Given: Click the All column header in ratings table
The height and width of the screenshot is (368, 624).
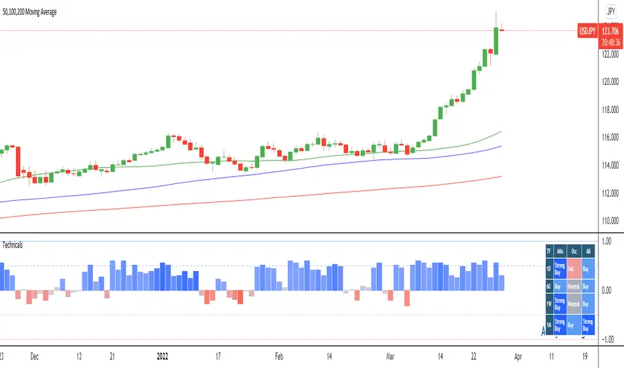Looking at the screenshot, I should pyautogui.click(x=589, y=251).
